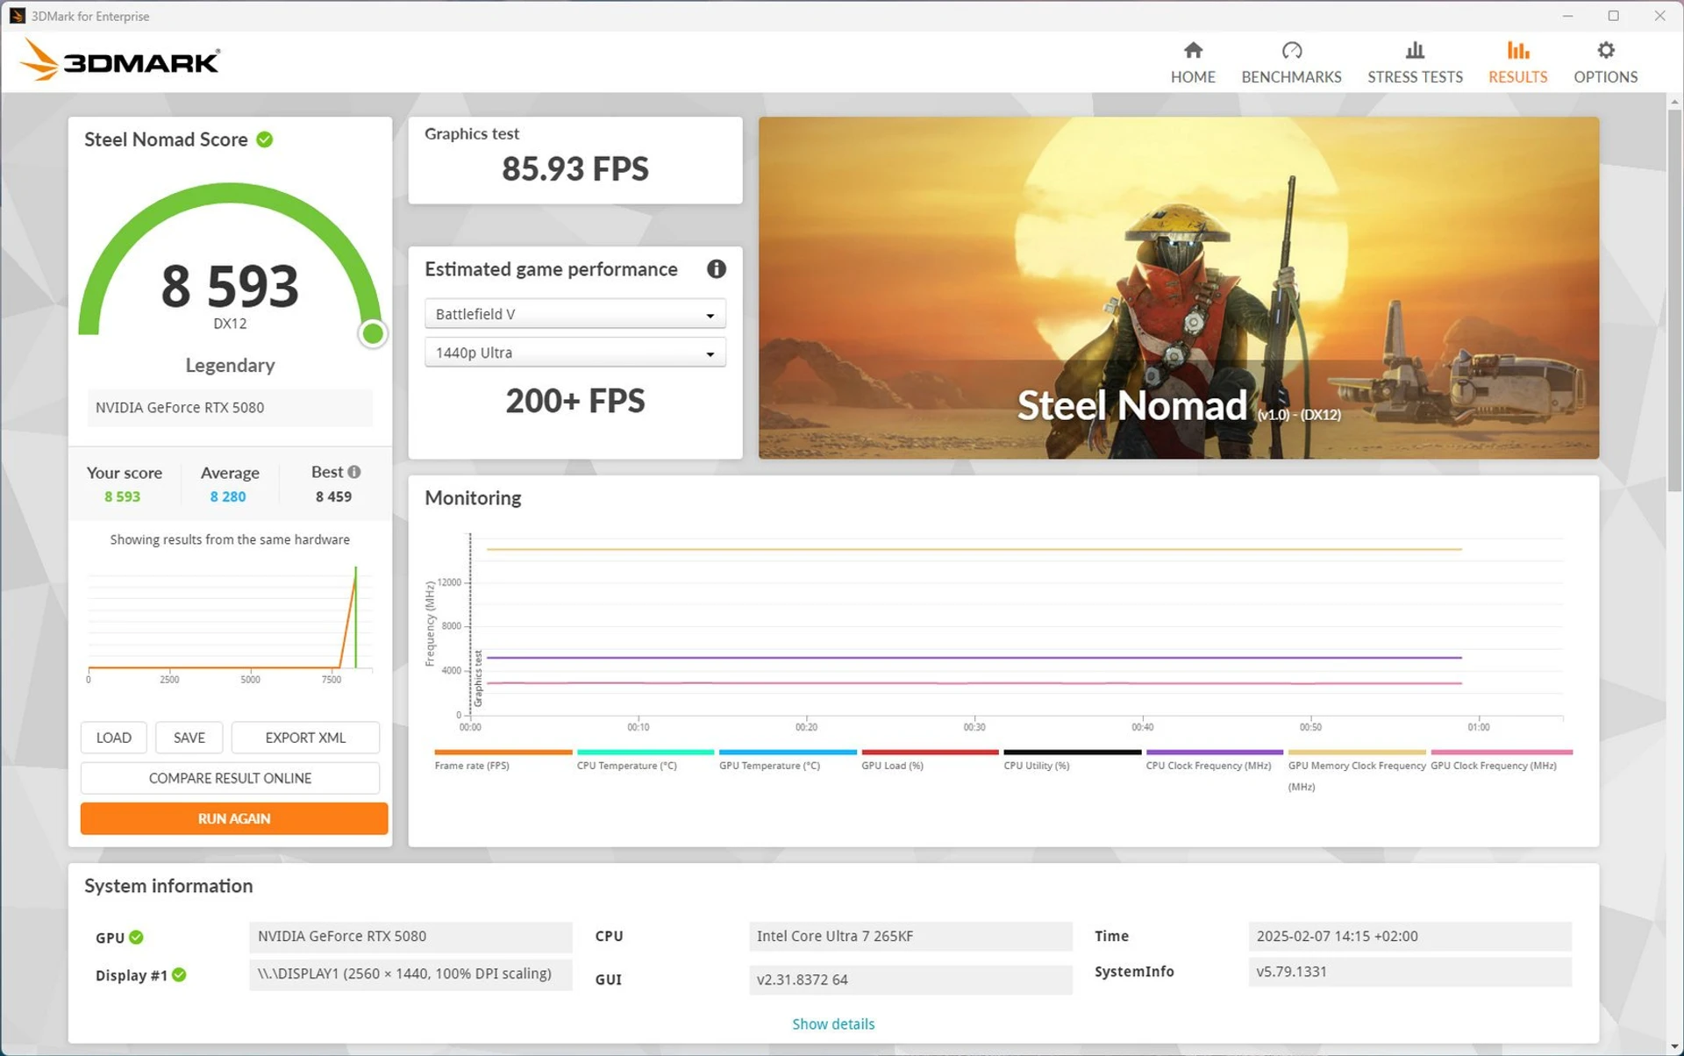Open the Home icon in navigation
Viewport: 1684px width, 1056px height.
click(x=1192, y=50)
